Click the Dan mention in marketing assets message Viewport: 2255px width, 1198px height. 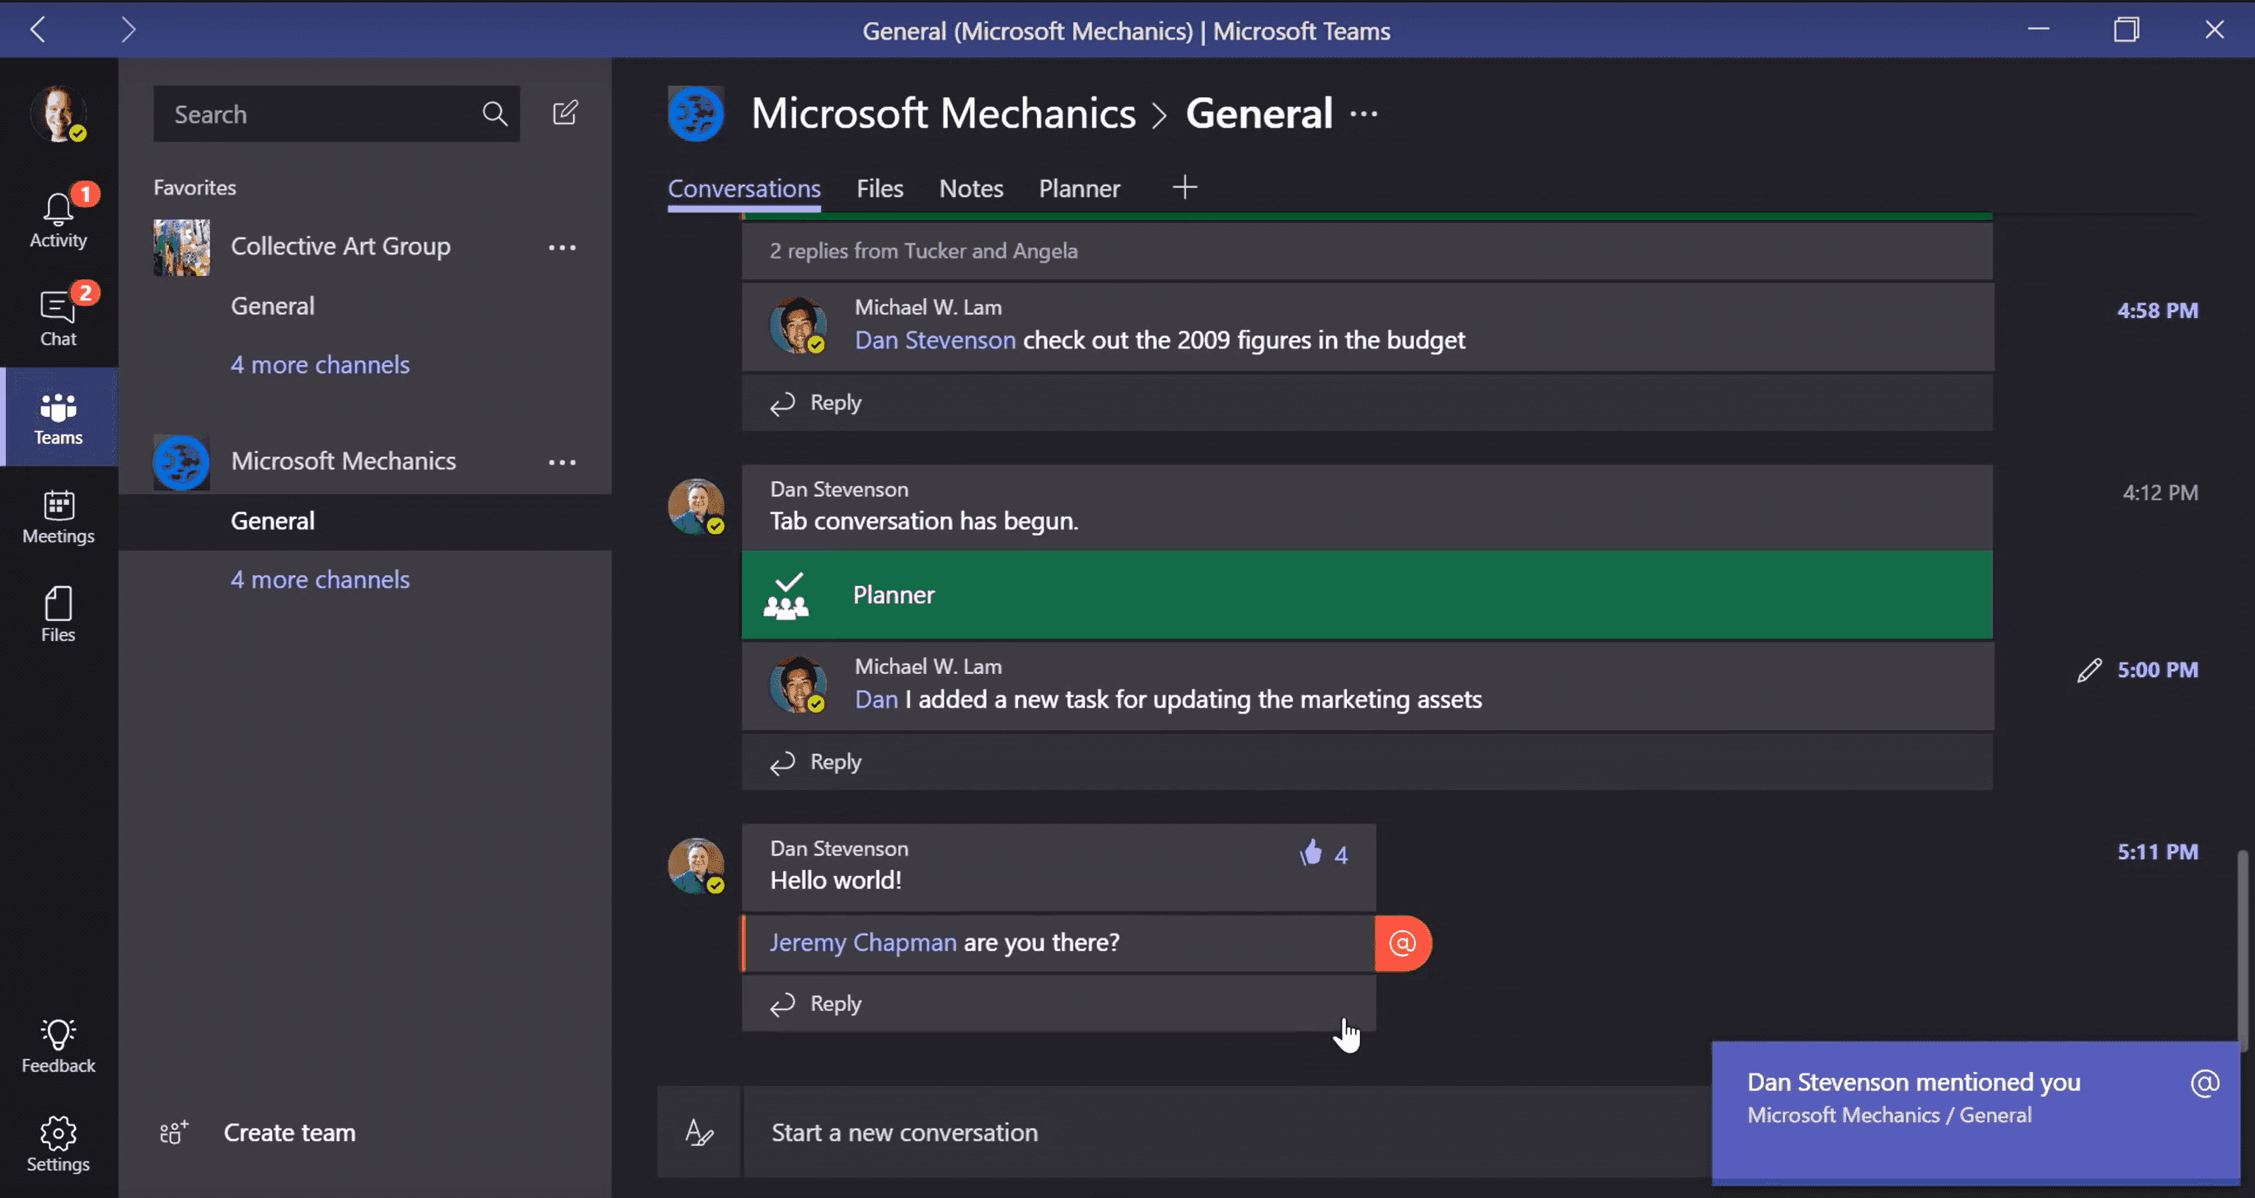click(876, 700)
